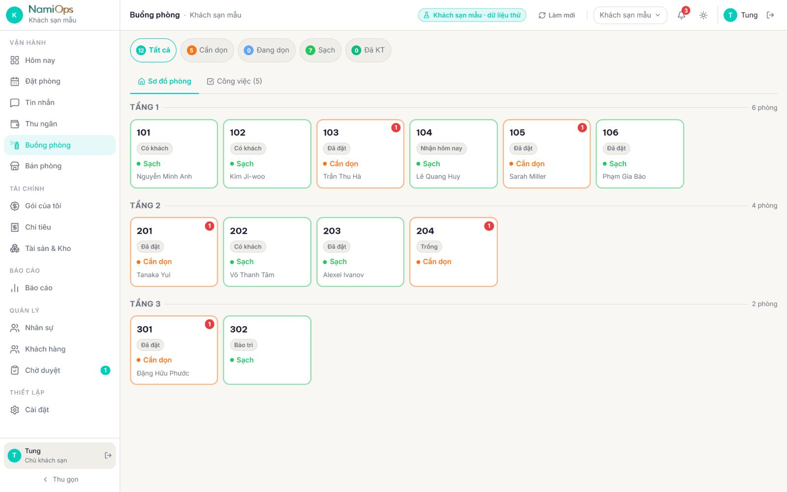Image resolution: width=787 pixels, height=492 pixels.
Task: Open Tung user profile in header
Action: pyautogui.click(x=741, y=15)
